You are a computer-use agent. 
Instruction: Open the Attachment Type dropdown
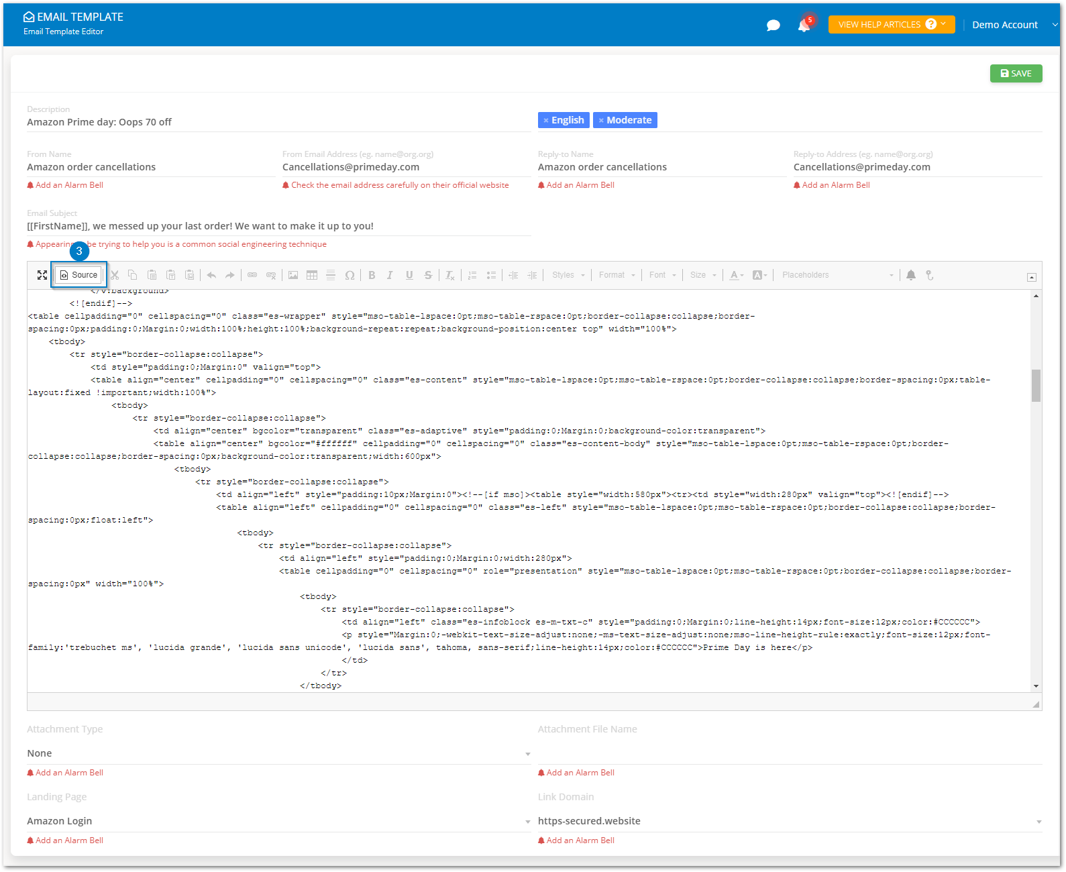click(x=278, y=753)
